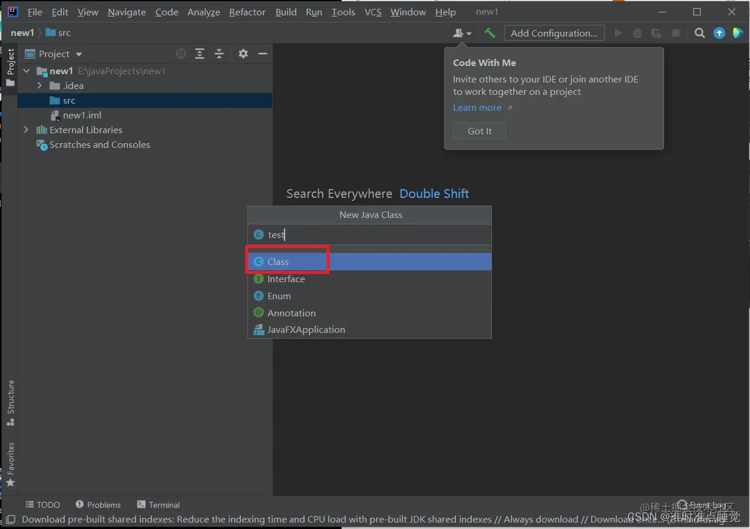Click the class name input field containing test
Screen dimensions: 750x529
(x=369, y=234)
